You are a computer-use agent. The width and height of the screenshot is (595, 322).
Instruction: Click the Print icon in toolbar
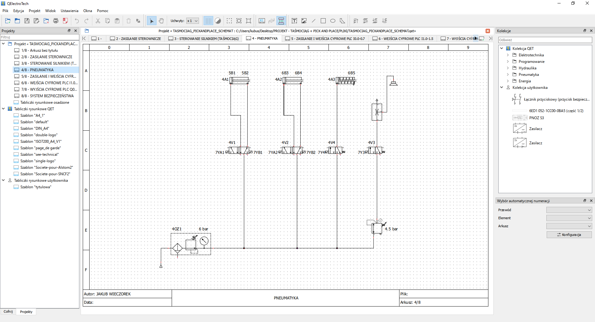(x=56, y=21)
